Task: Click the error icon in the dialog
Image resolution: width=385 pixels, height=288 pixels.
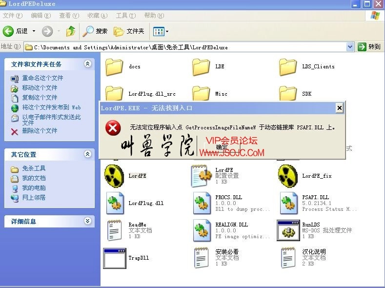Action: click(113, 128)
